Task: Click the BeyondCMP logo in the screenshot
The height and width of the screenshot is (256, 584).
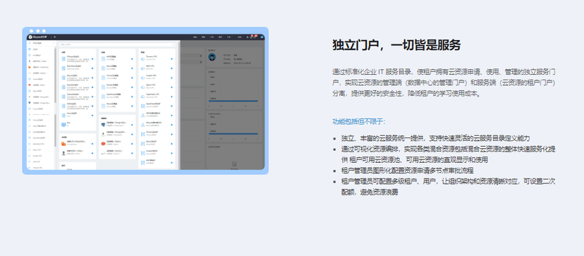Action: pyautogui.click(x=37, y=37)
